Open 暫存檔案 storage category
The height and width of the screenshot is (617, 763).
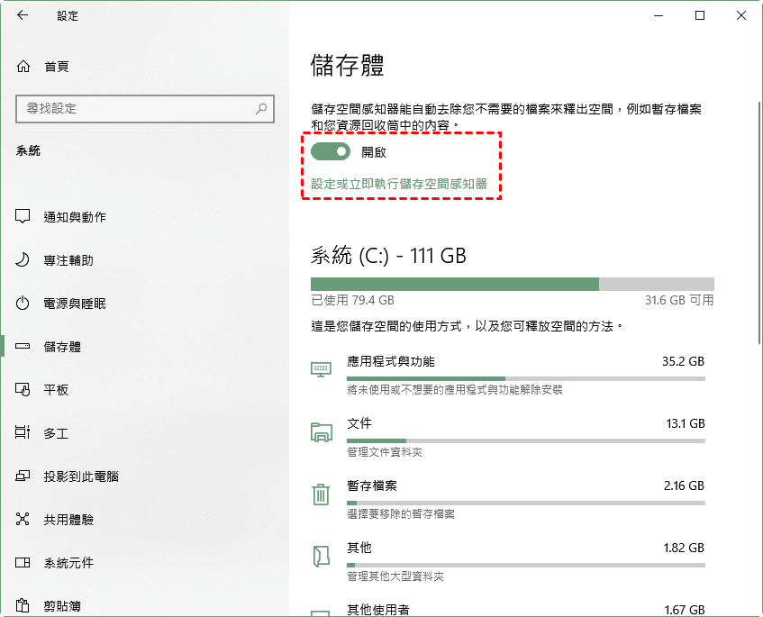(372, 485)
